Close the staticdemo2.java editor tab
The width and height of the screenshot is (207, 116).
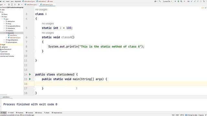[x=54, y=5]
